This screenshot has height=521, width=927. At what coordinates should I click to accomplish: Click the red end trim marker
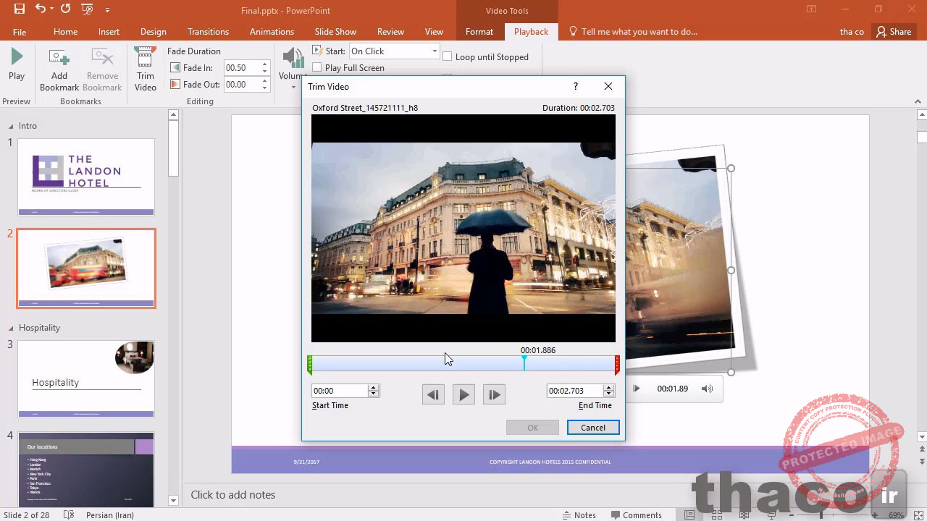point(617,365)
